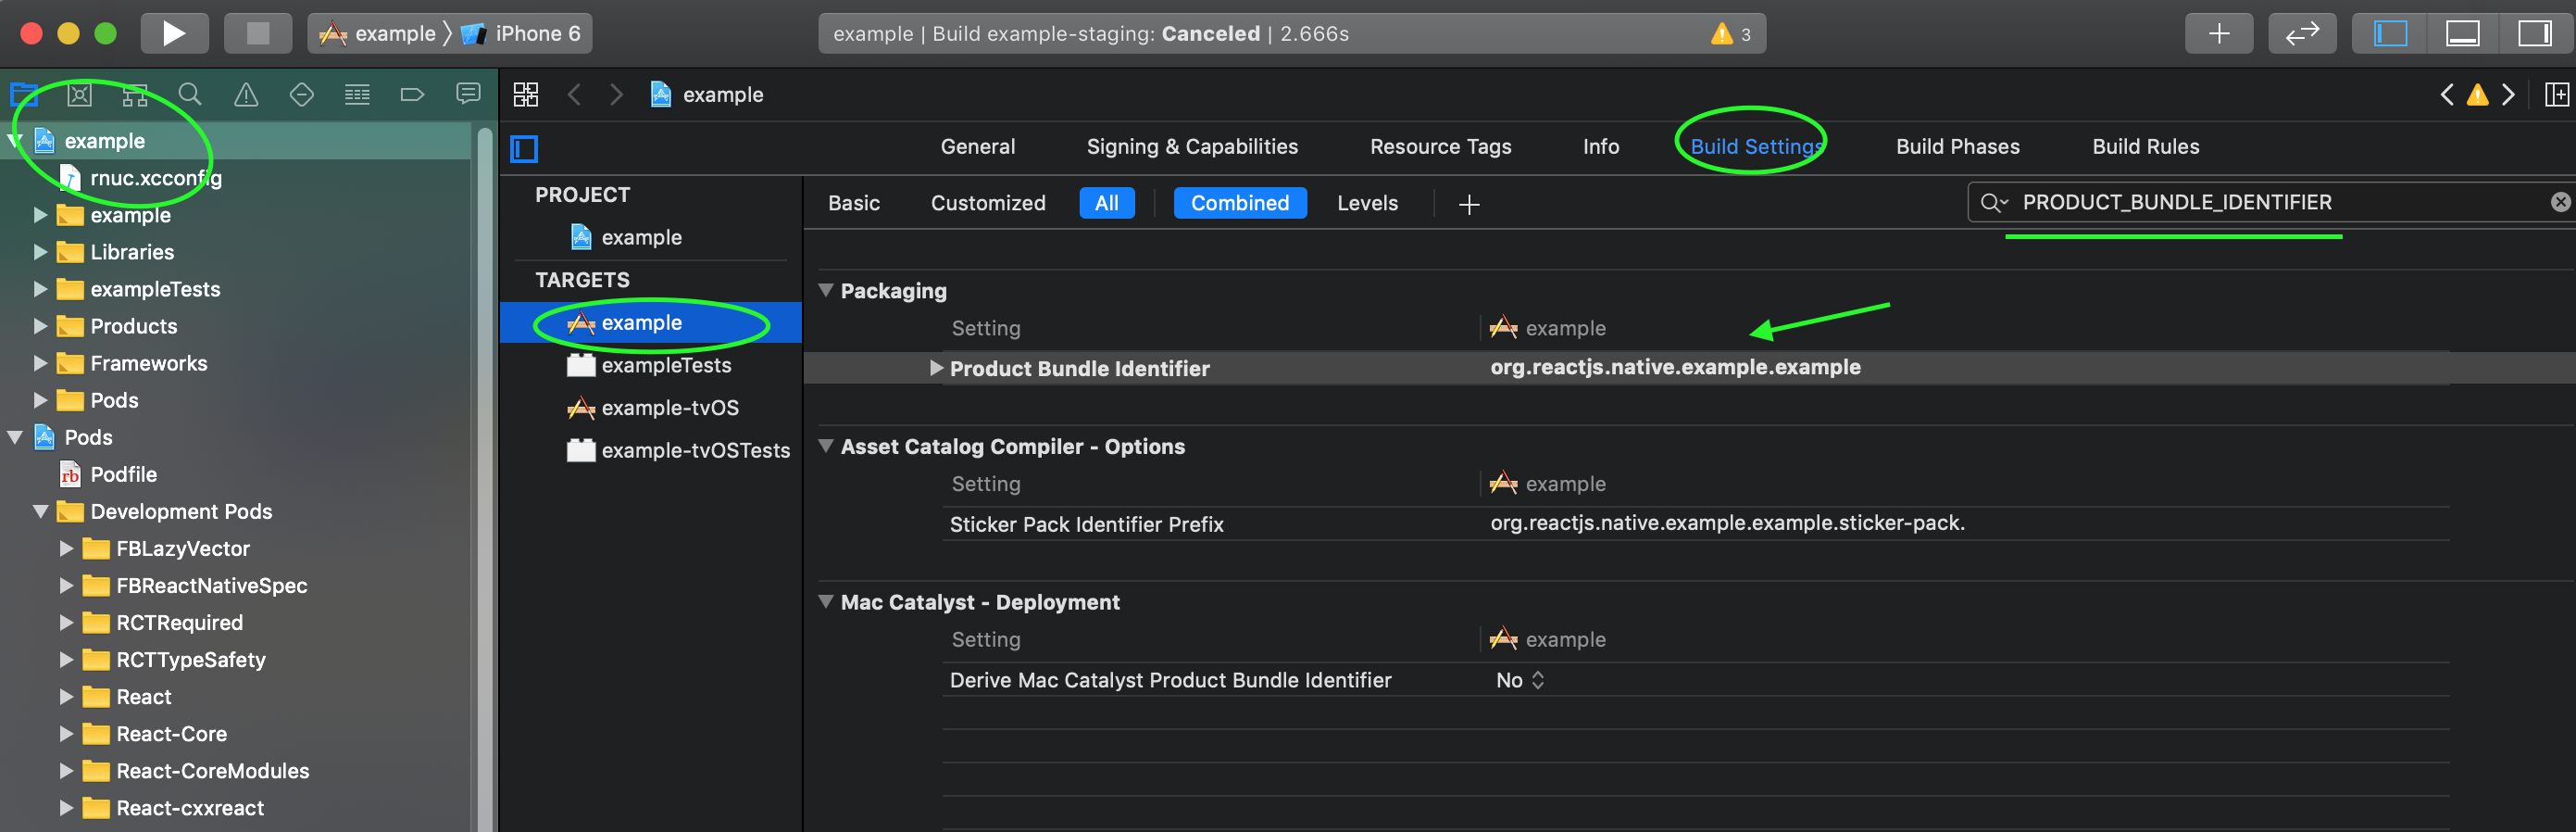This screenshot has height=832, width=2576.
Task: Expand the Libraries folder
Action: coord(40,252)
